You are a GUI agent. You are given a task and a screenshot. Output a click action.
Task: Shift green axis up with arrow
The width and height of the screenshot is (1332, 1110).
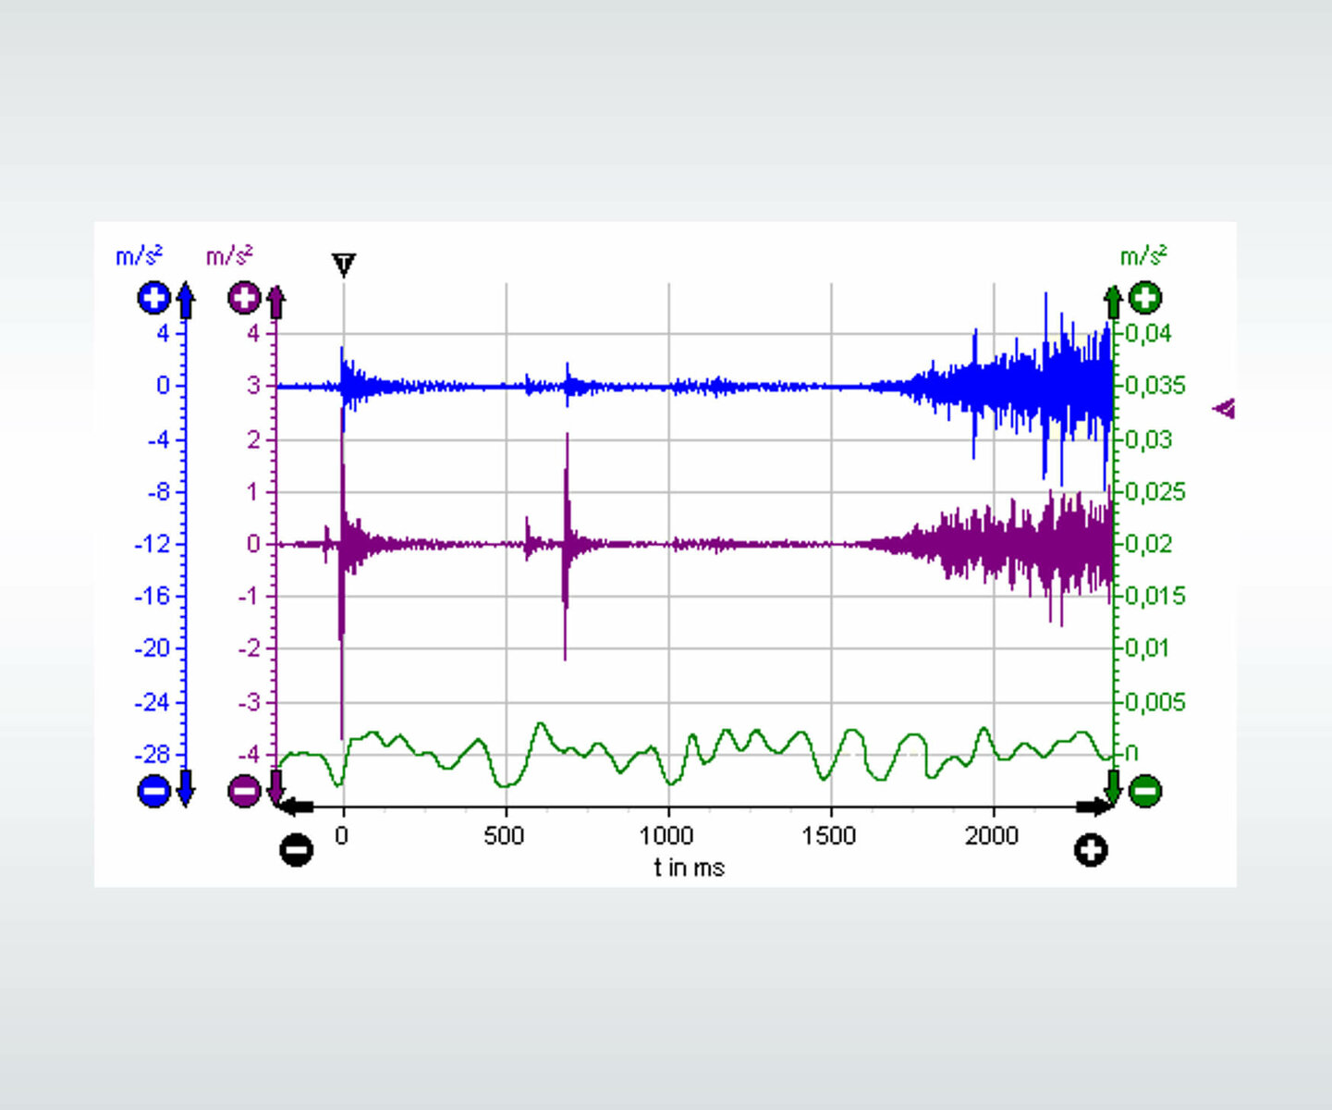pos(1114,302)
